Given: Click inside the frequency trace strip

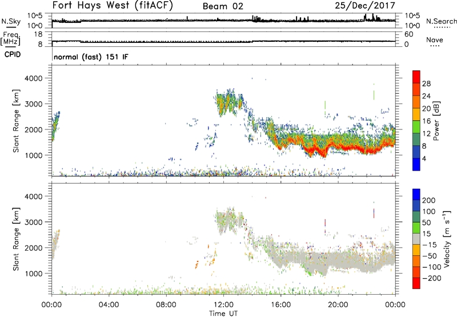Looking at the screenshot, I should 223,39.
